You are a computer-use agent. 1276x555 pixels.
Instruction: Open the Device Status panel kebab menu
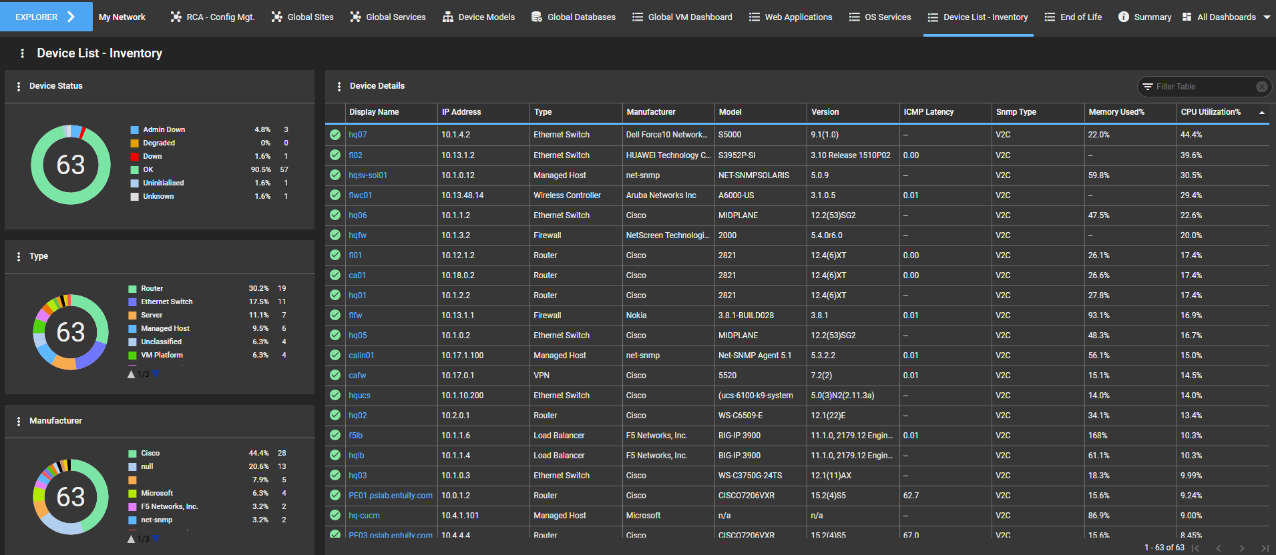click(19, 86)
